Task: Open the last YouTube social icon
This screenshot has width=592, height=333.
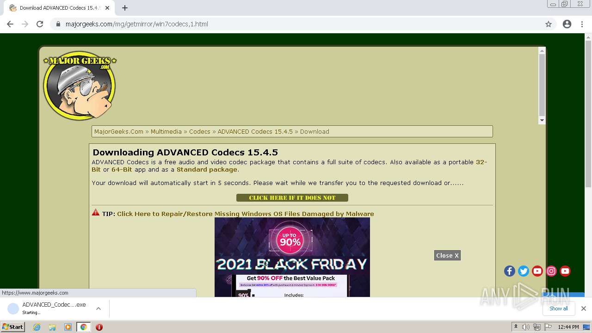Action: [565, 271]
